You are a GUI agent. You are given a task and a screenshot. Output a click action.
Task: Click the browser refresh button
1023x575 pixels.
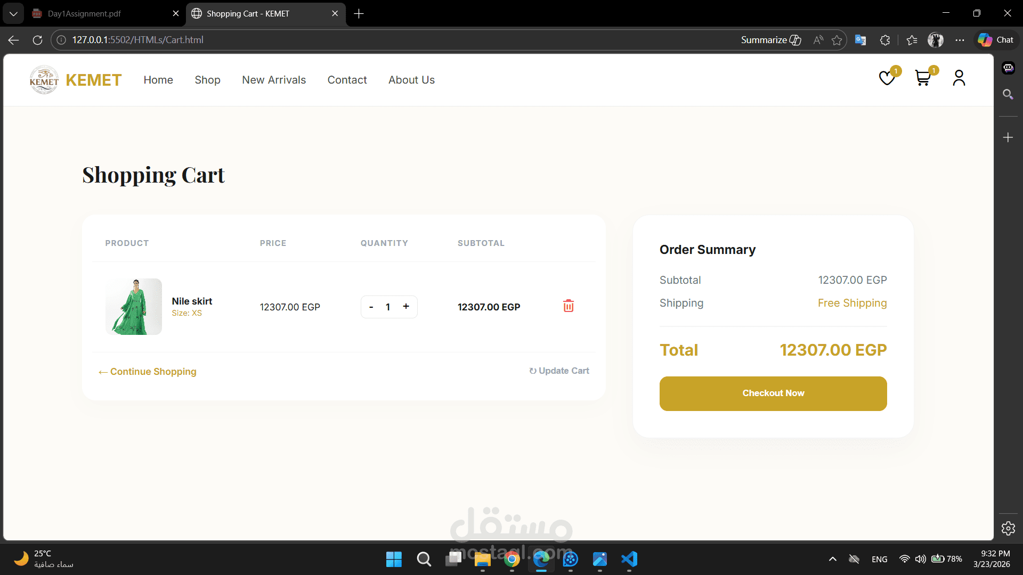pos(37,40)
